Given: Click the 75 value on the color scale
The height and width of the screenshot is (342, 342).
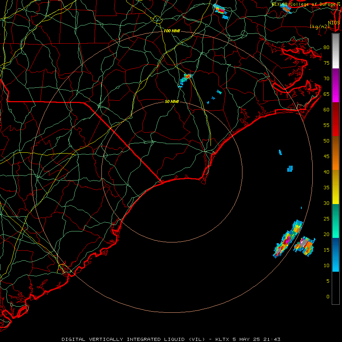Looking at the screenshot, I should [326, 63].
